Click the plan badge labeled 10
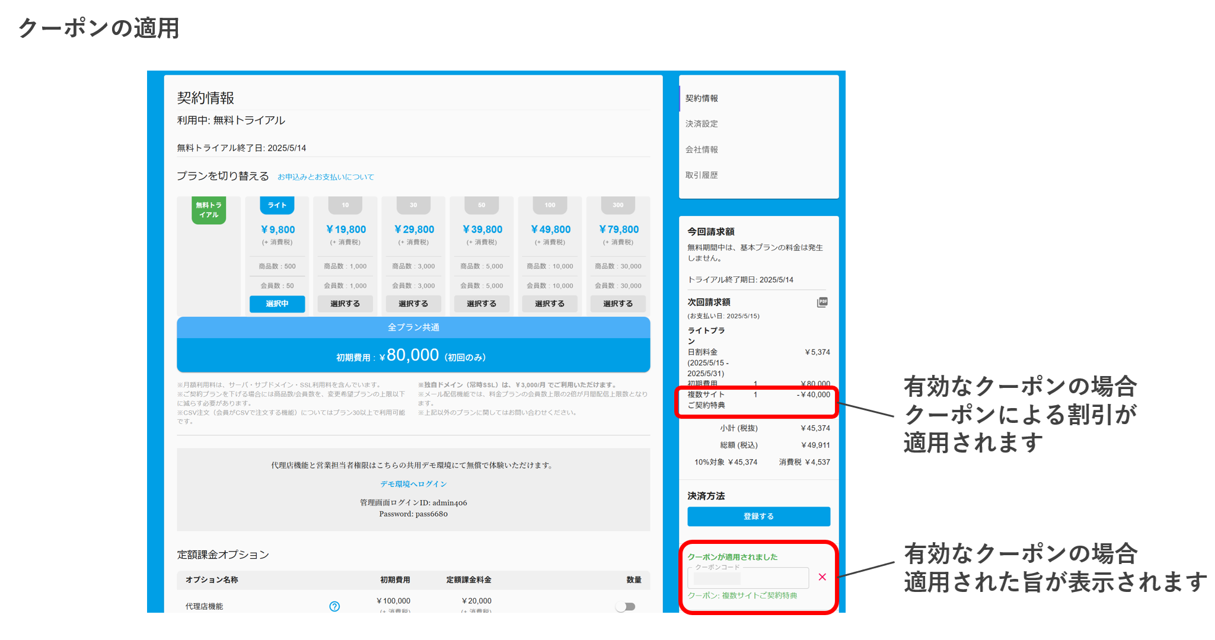 345,205
